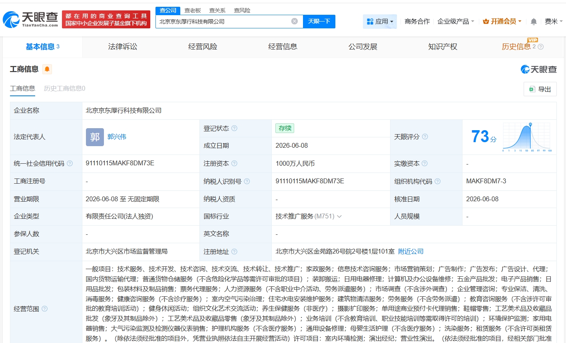Screen dimensions: 566x343
Task: Switch to the 查公司 search tab
Action: [x=168, y=10]
